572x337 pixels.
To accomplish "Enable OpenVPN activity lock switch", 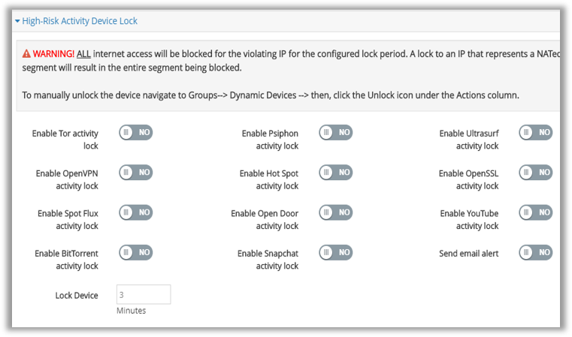I will coord(136,173).
